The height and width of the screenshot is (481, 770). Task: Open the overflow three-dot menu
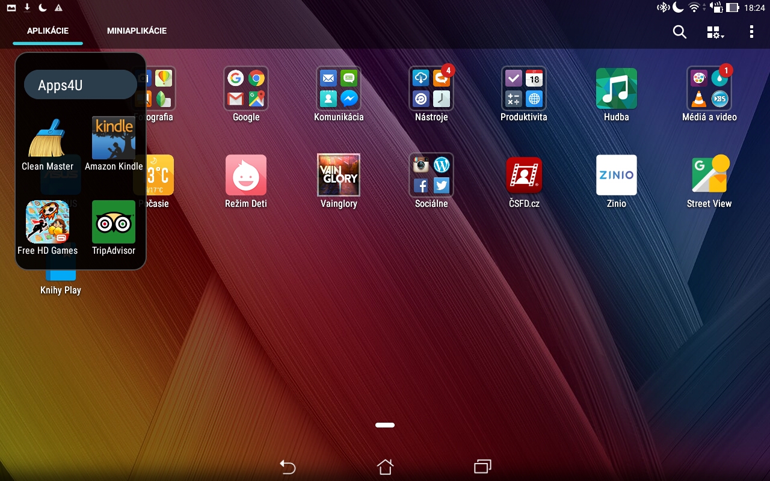pyautogui.click(x=751, y=32)
